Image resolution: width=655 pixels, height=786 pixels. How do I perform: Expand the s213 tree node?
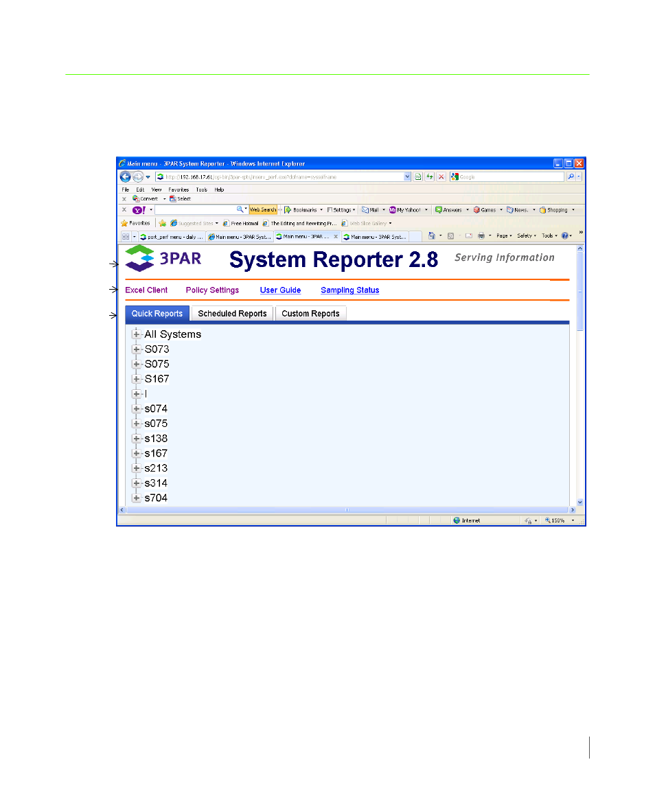(x=136, y=467)
